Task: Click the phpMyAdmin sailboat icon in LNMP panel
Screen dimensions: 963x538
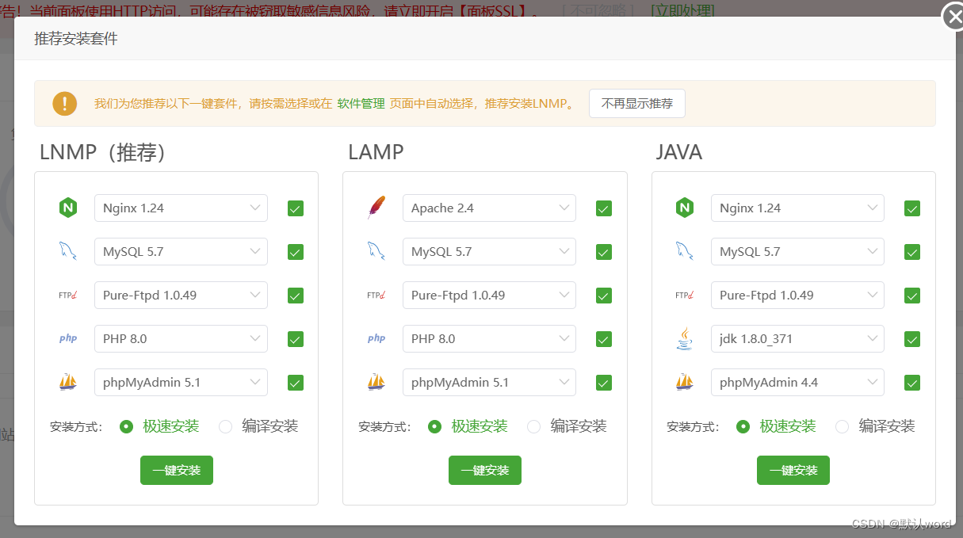Action: click(x=68, y=382)
